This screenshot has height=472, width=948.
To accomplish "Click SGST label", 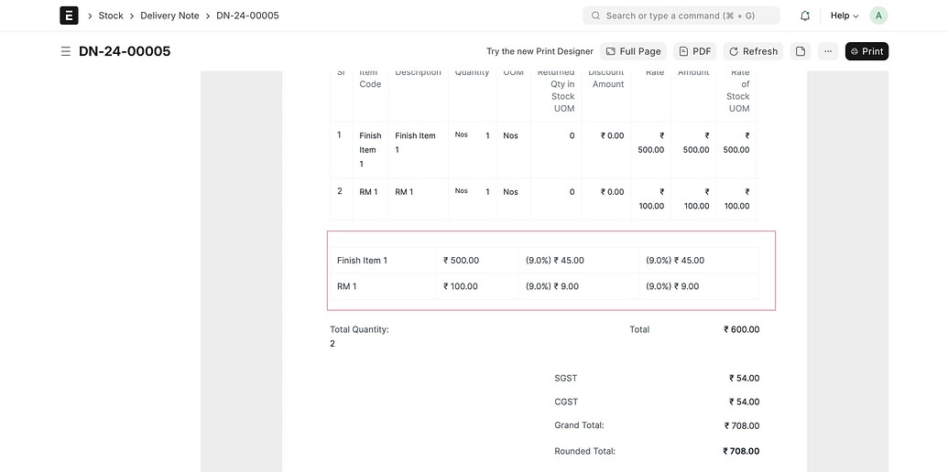I will point(566,379).
